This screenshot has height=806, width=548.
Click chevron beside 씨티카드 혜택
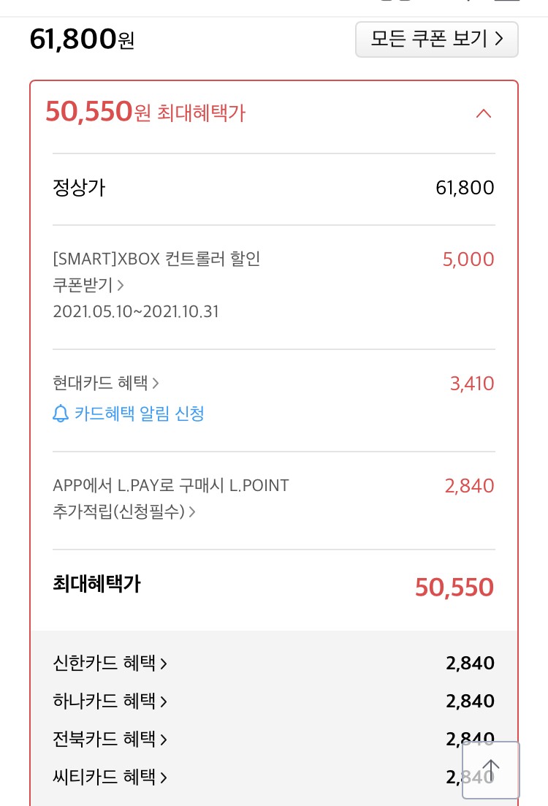(164, 778)
